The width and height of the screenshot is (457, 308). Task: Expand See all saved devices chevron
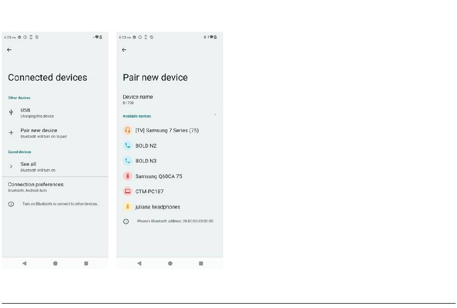pos(11,167)
